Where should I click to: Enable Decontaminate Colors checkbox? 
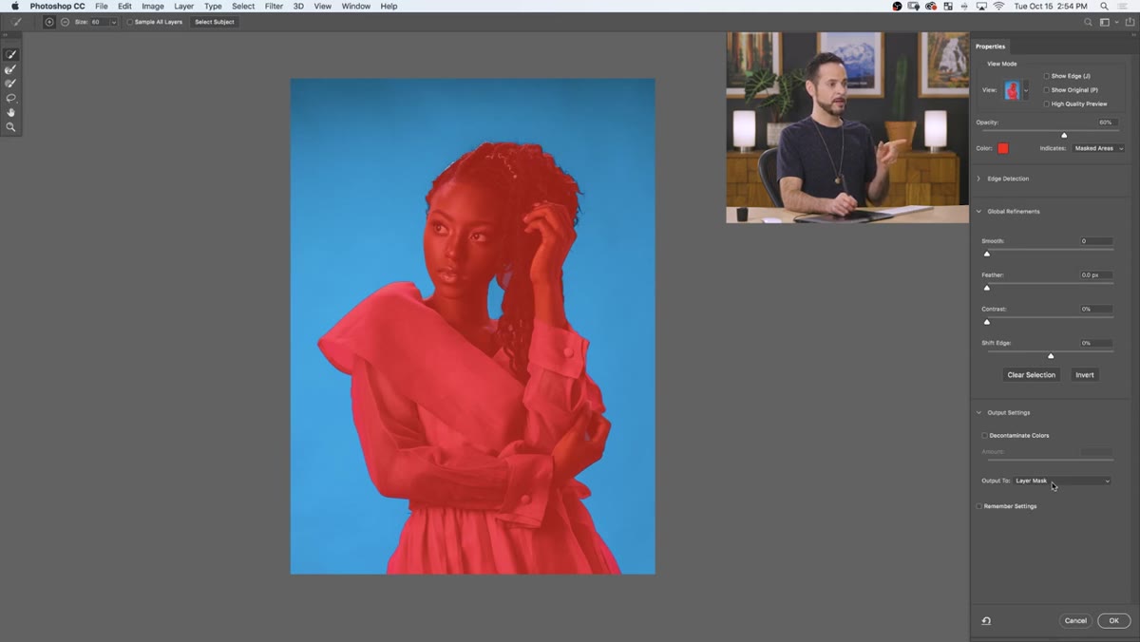coord(984,435)
